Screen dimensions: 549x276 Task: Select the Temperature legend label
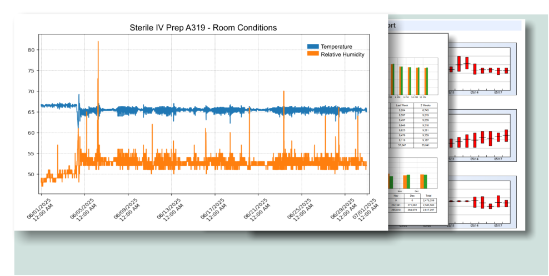336,47
